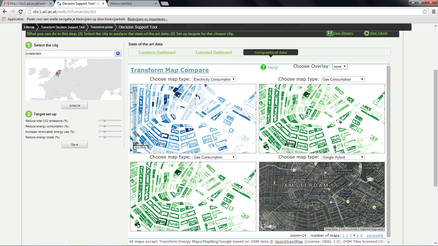Screen dimensions: 438x246
Task: Select the Geographical data tab
Action: 271,52
